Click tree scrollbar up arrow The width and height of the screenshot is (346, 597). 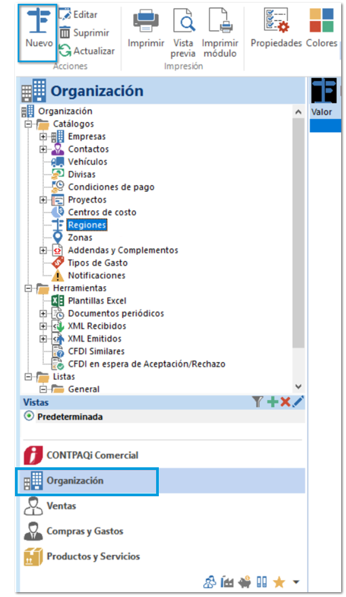tap(298, 112)
